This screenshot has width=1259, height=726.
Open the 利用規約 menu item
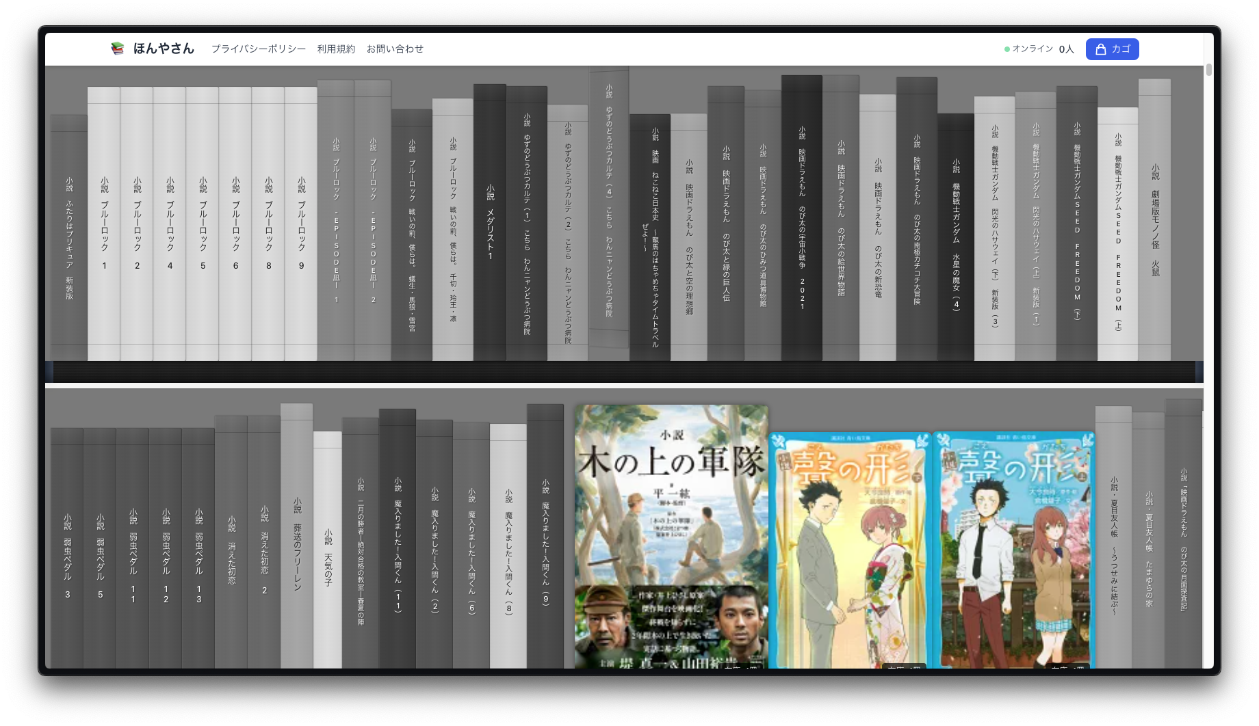pyautogui.click(x=336, y=49)
